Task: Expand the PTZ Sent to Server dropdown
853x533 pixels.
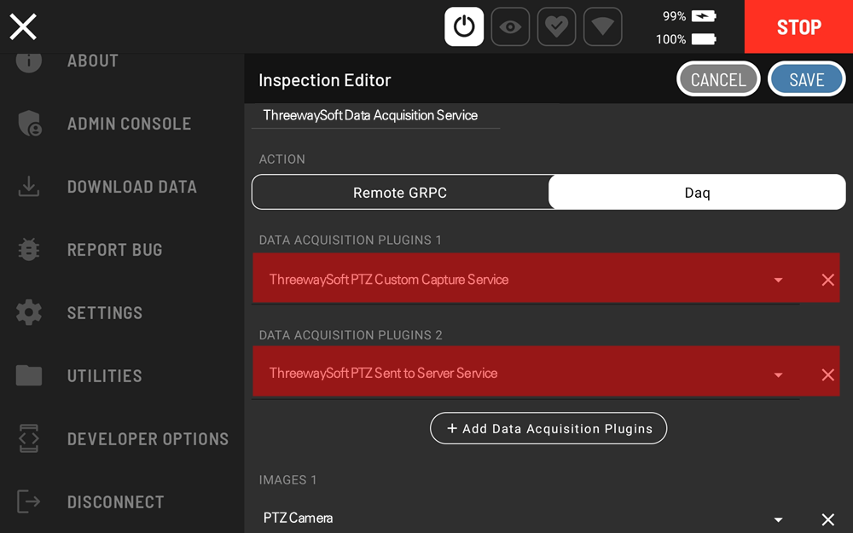Action: [x=778, y=374]
